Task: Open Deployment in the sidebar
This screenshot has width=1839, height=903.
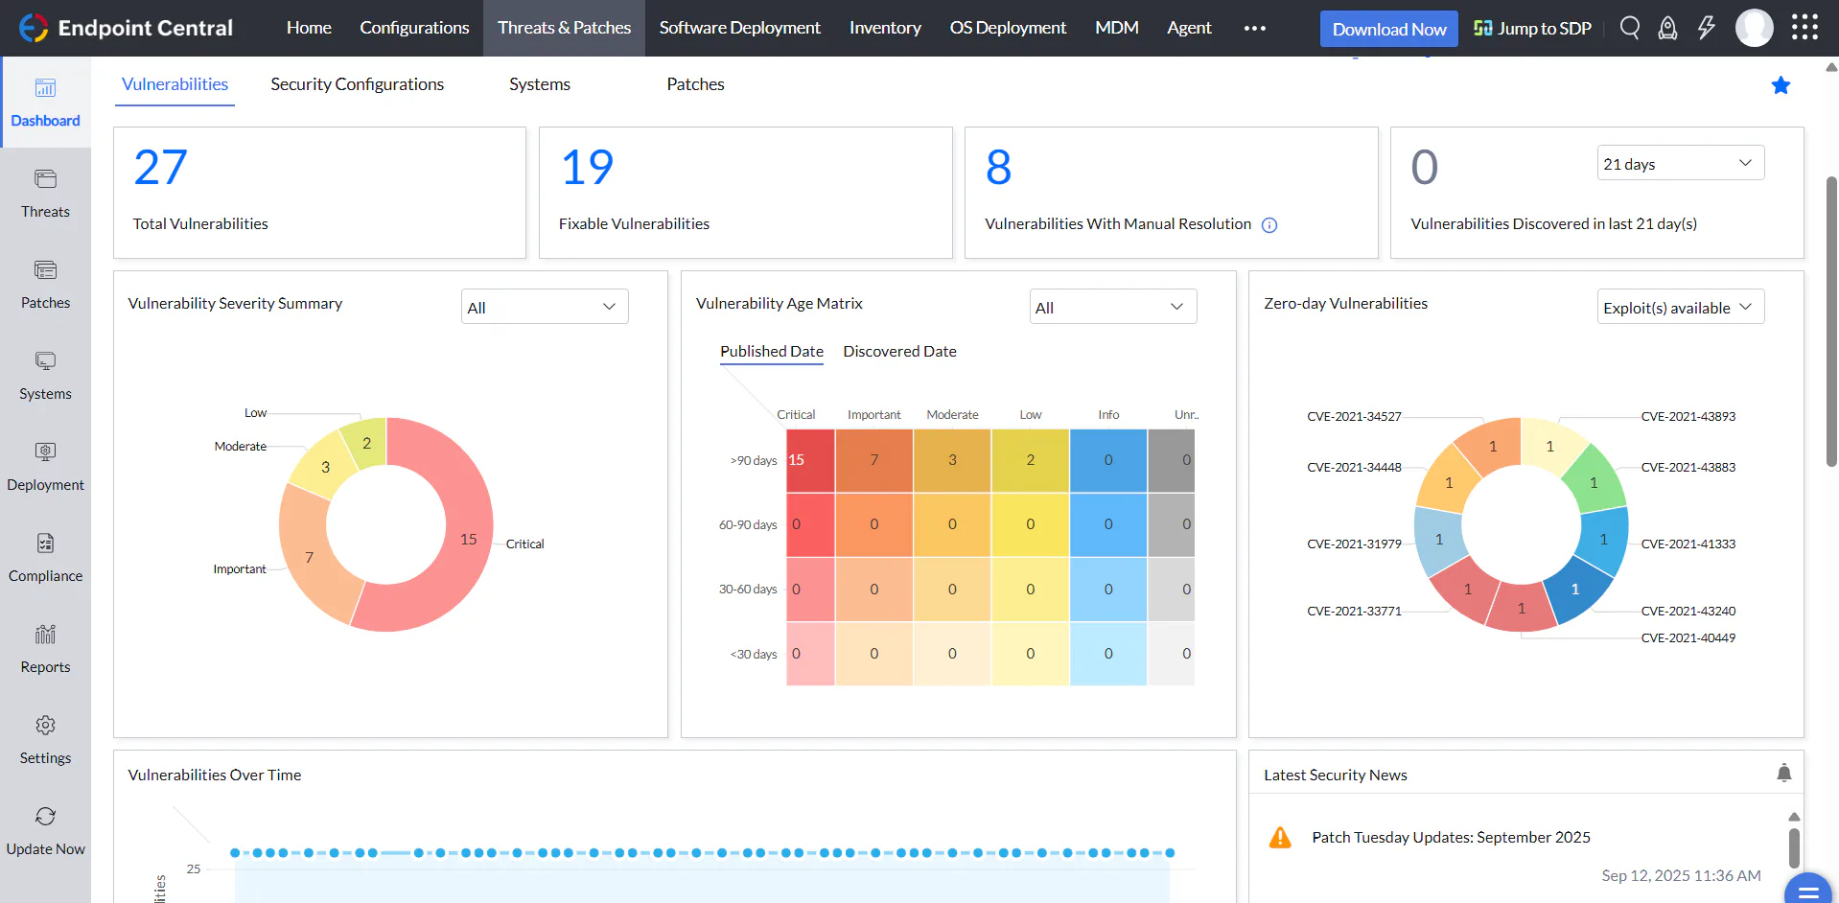Action: coord(45,467)
